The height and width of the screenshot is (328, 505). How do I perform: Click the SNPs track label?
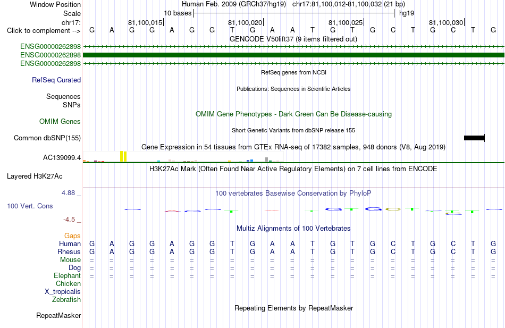(72, 105)
